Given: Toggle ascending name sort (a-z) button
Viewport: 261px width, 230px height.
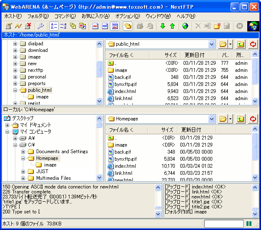Looking at the screenshot, I should tap(54, 26).
